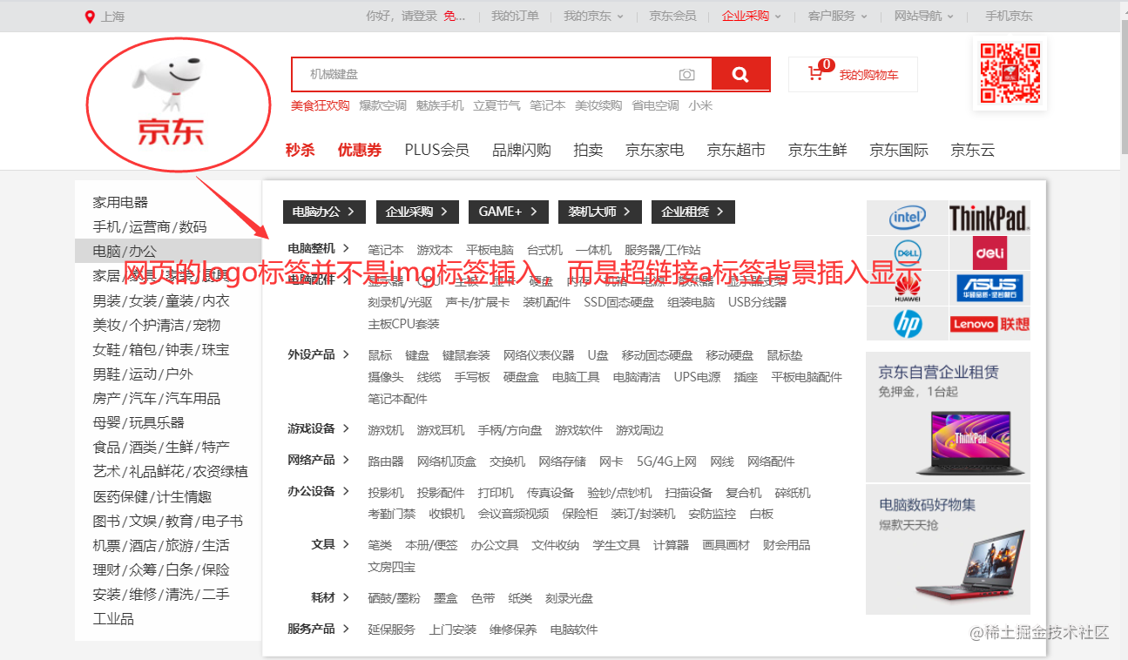
Task: Open the 游戏耳机 subcategory link
Action: click(x=441, y=430)
